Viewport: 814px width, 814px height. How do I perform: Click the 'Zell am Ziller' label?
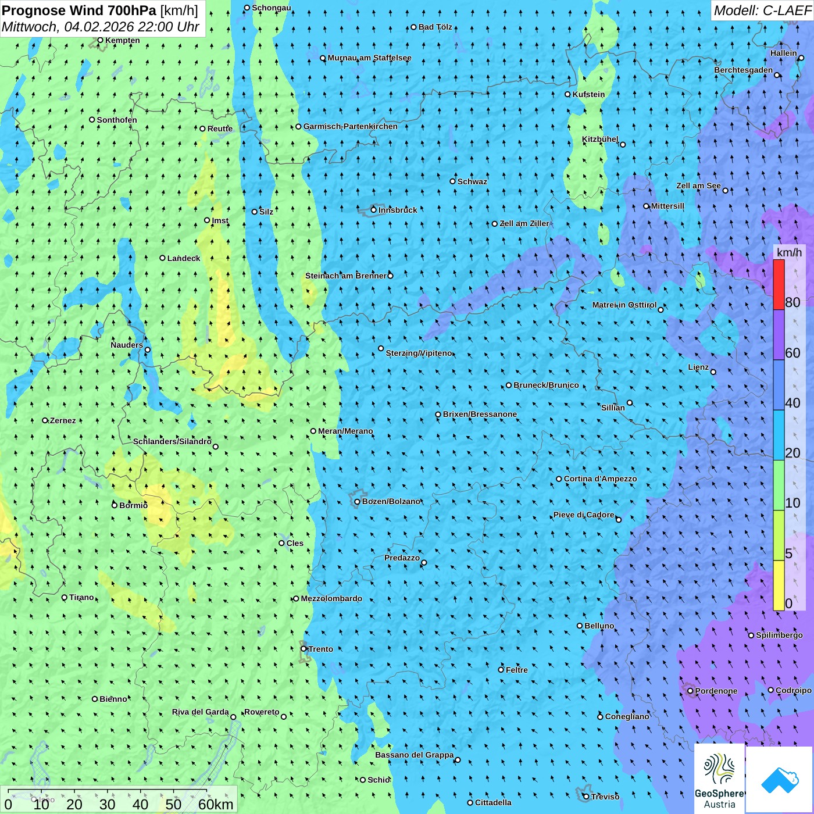point(524,223)
